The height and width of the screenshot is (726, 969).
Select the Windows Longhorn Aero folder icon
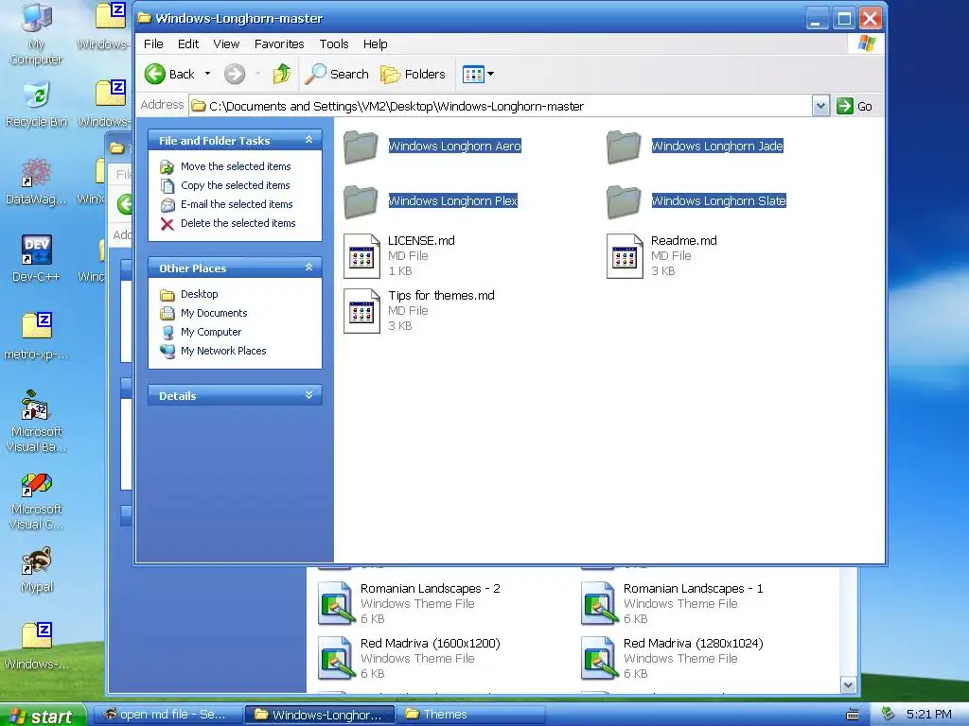point(361,147)
